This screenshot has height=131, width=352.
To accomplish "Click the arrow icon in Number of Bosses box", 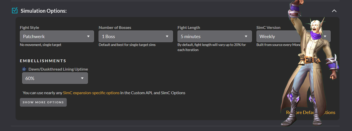I will pos(167,36).
